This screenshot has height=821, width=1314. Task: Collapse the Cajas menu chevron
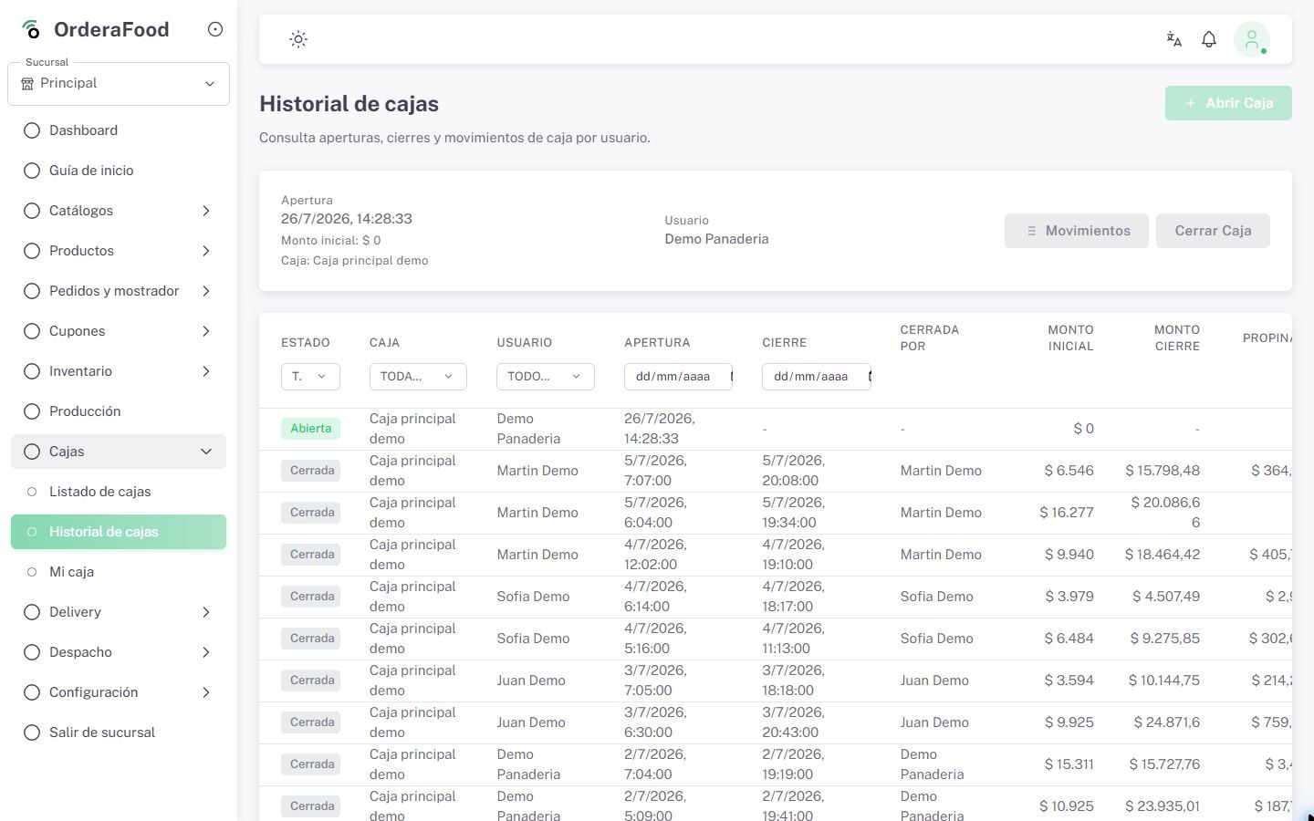[206, 452]
